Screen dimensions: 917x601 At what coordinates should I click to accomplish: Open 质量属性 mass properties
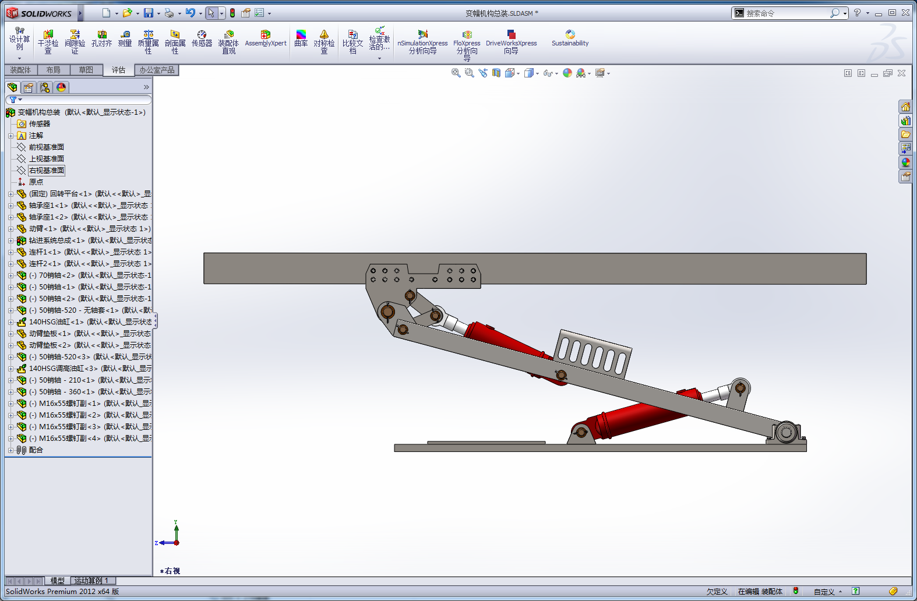coord(148,42)
